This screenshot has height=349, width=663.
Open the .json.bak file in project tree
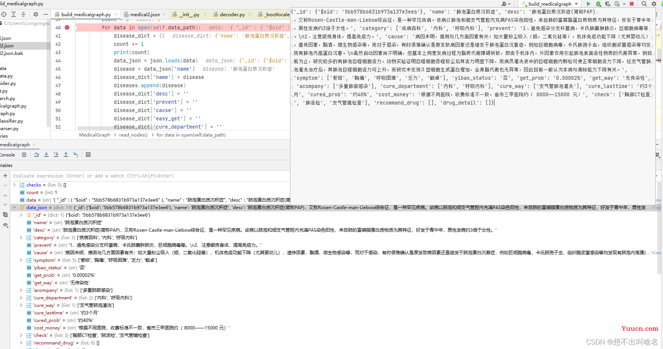12,53
